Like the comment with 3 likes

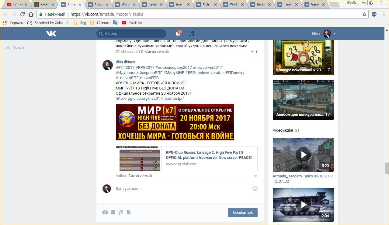tap(252, 52)
